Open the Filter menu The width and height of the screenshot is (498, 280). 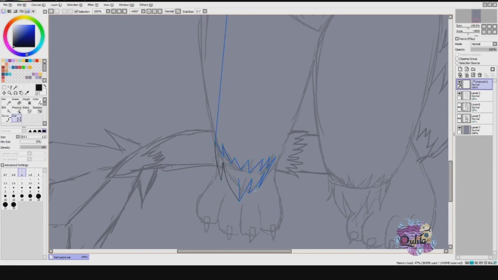point(93,5)
